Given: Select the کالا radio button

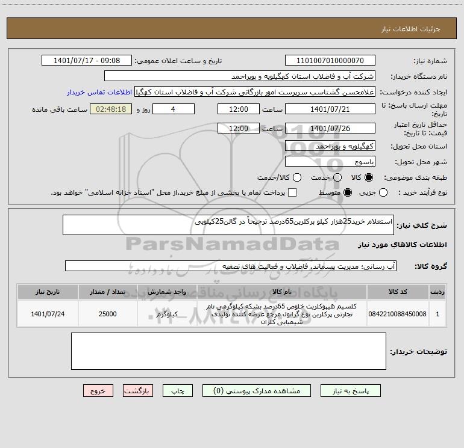Looking at the screenshot, I should pos(369,177).
